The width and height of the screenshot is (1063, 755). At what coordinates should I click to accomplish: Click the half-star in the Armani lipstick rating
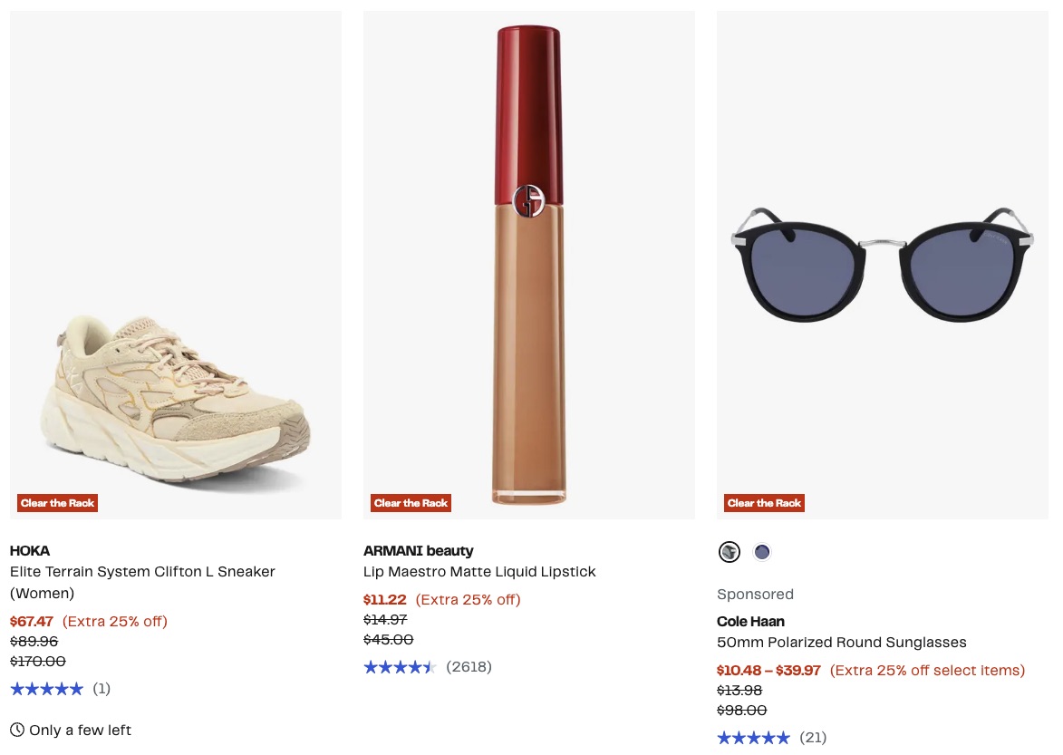pyautogui.click(x=430, y=667)
